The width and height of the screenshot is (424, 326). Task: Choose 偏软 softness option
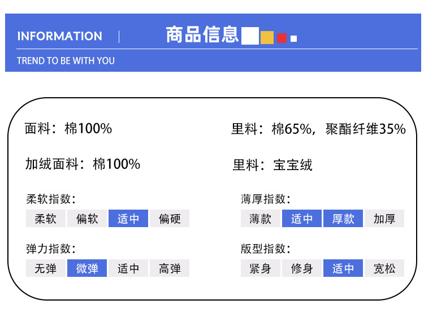tap(87, 219)
